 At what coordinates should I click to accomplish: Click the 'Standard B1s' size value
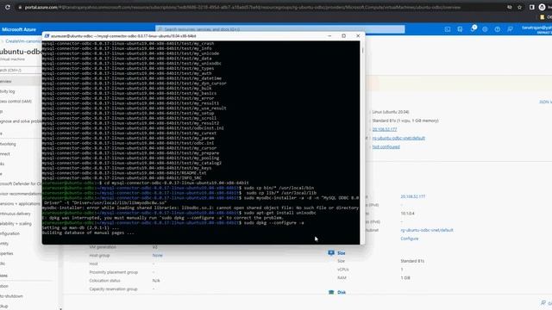[412, 261]
